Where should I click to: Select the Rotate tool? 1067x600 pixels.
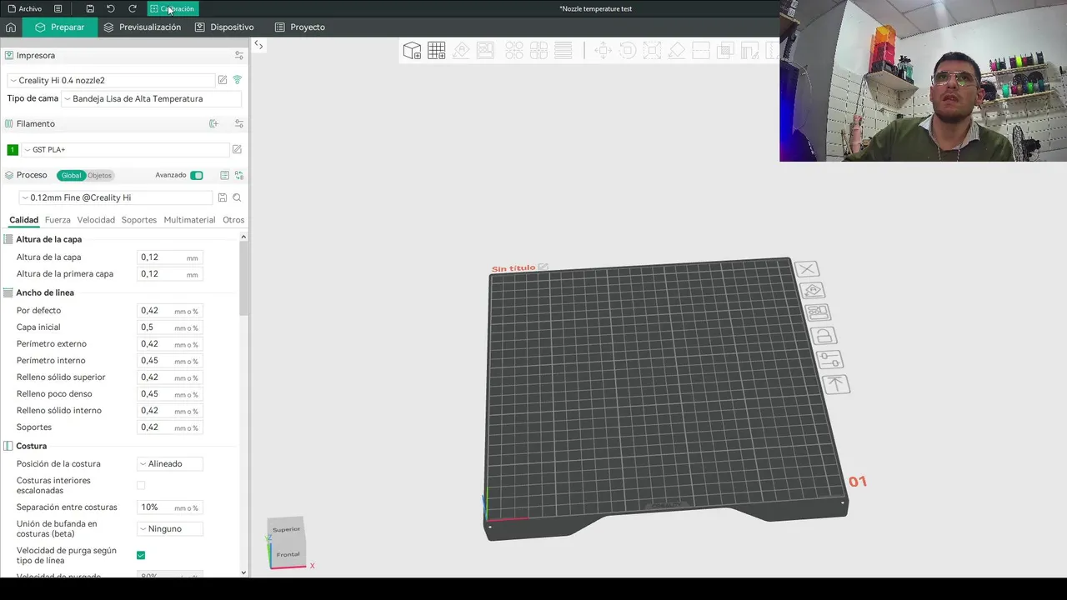tap(628, 51)
